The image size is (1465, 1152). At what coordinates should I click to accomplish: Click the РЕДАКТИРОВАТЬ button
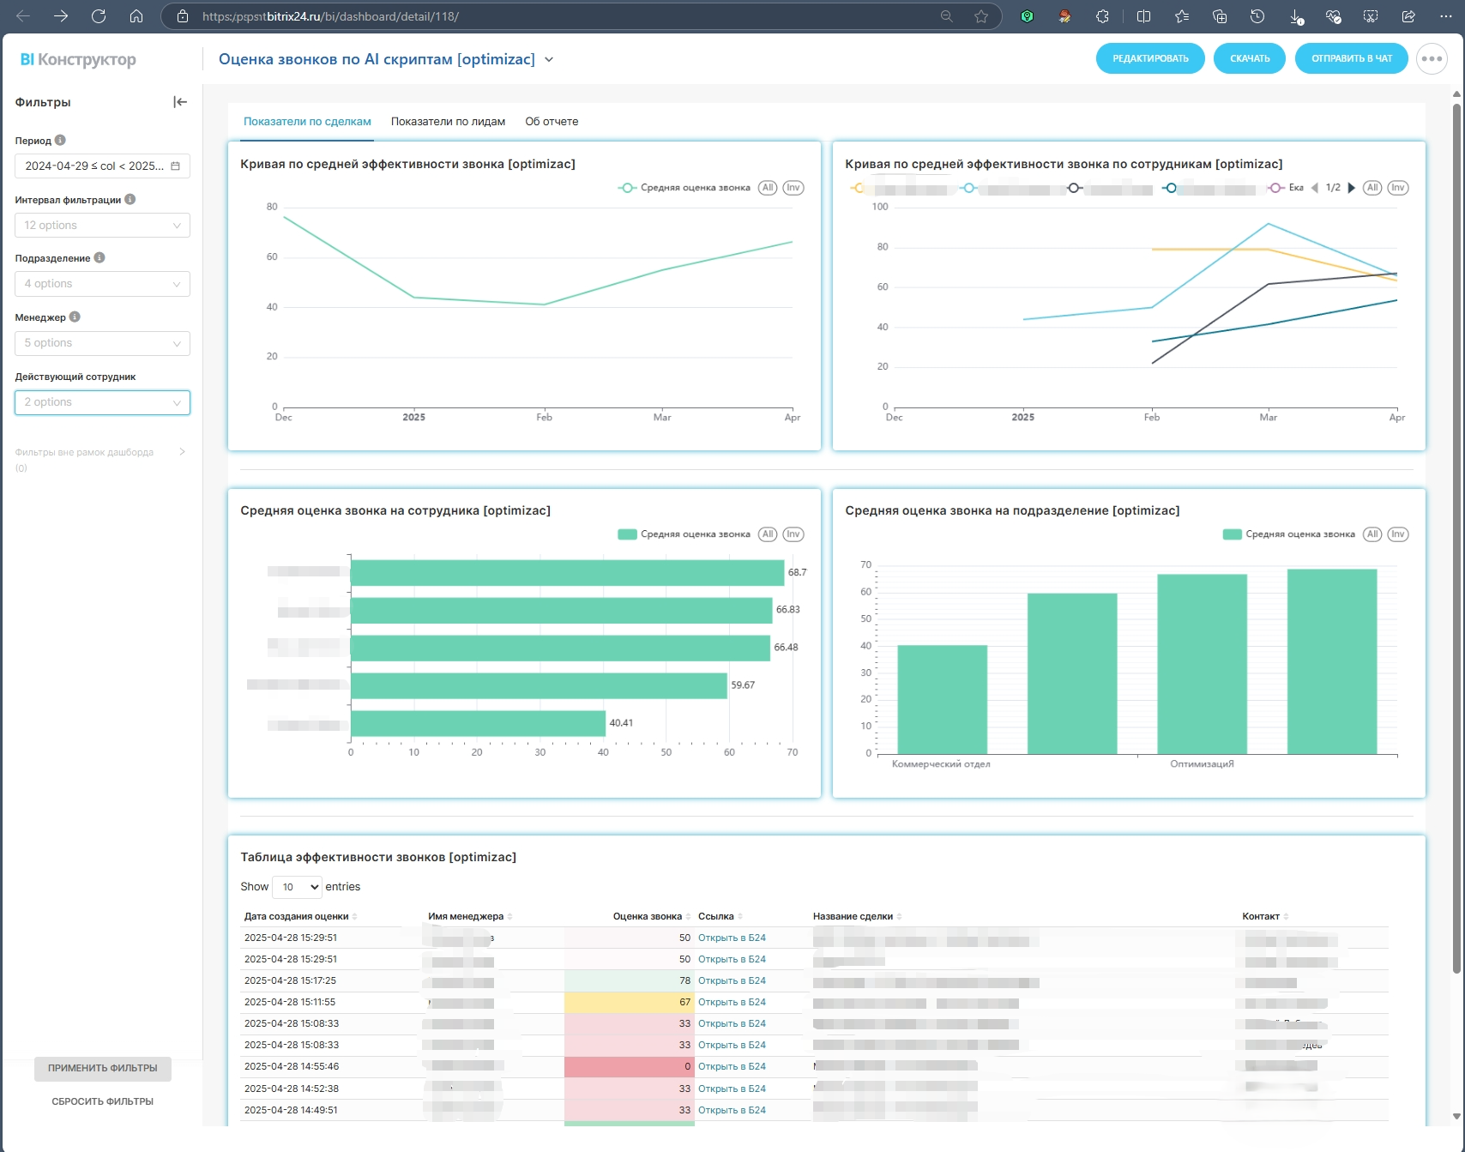click(x=1150, y=59)
